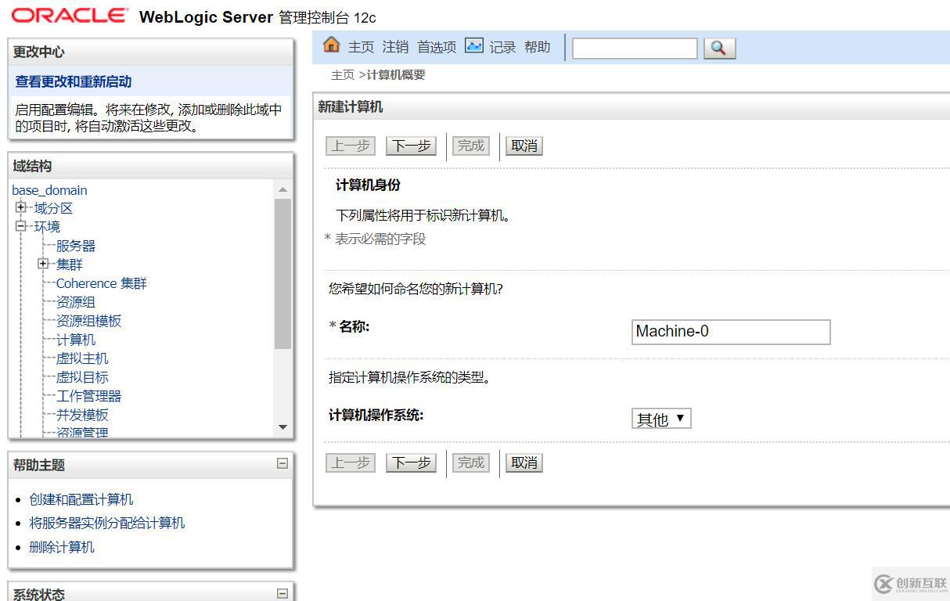Select 服务器 in the domain tree

pyautogui.click(x=76, y=246)
